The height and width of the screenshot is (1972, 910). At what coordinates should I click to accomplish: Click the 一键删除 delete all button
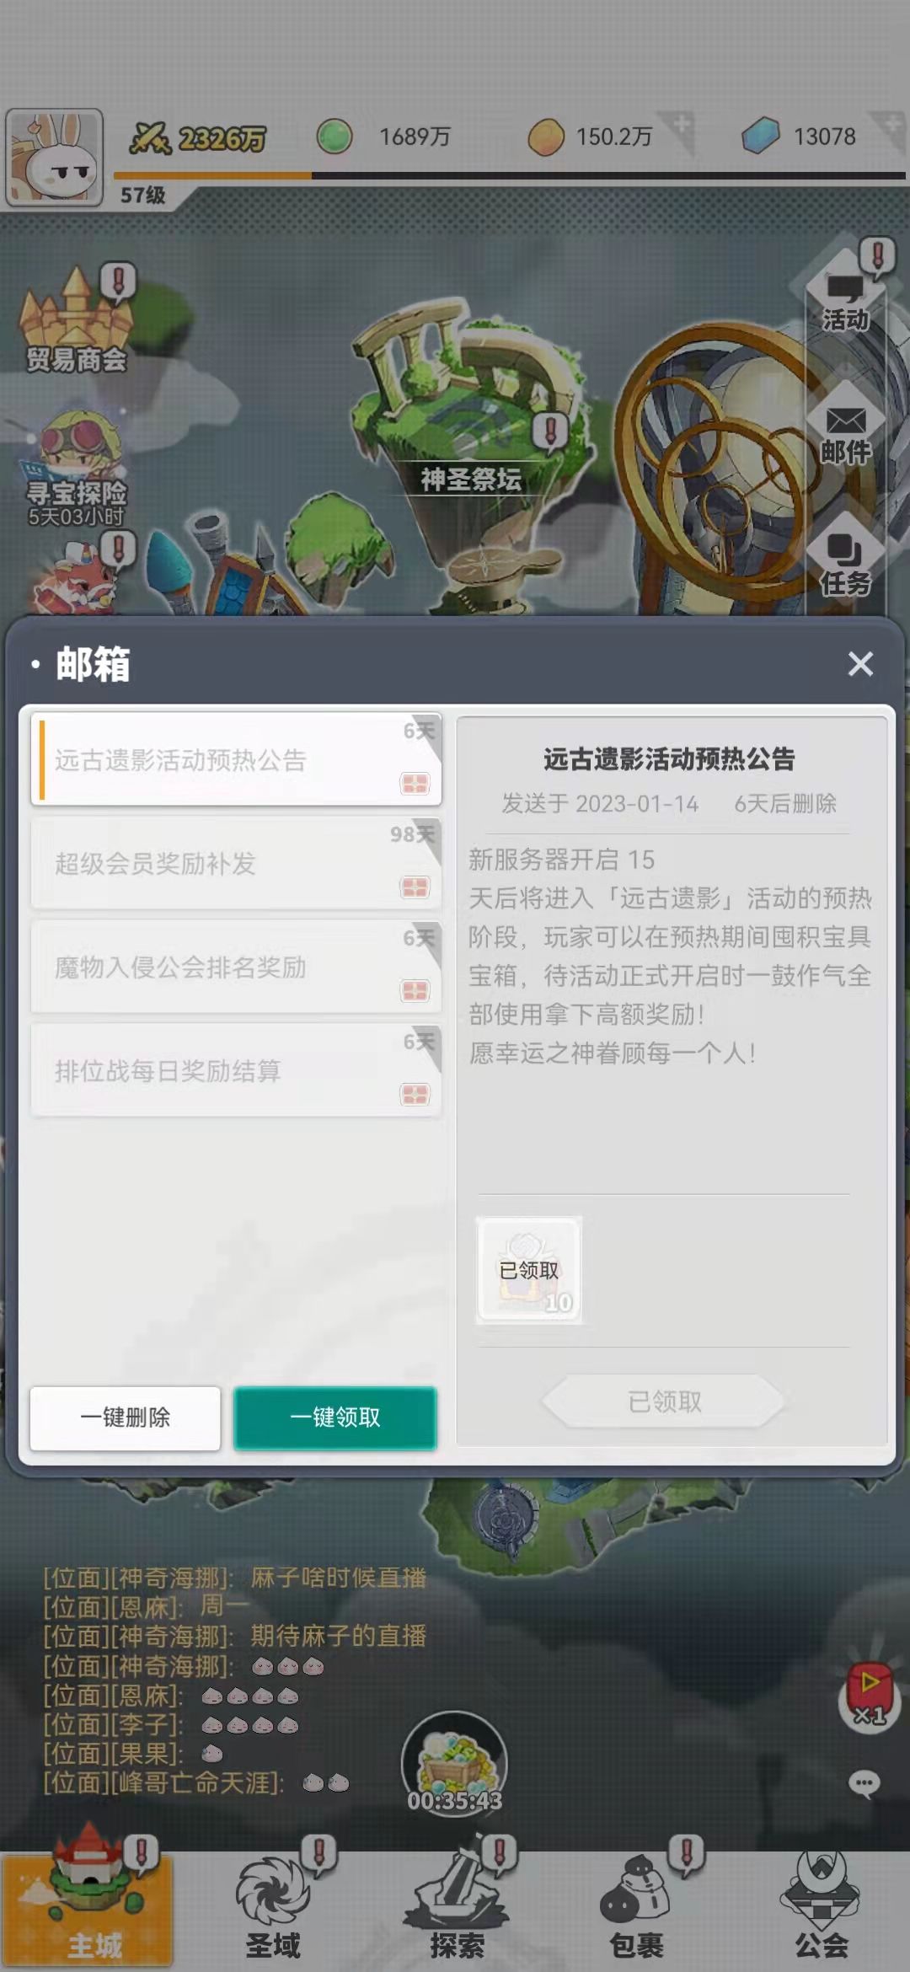126,1417
